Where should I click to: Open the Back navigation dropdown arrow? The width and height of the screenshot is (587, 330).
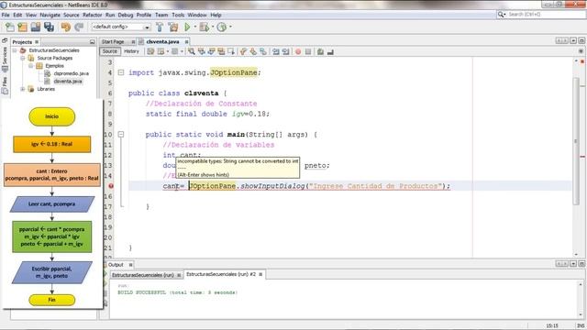pos(167,51)
